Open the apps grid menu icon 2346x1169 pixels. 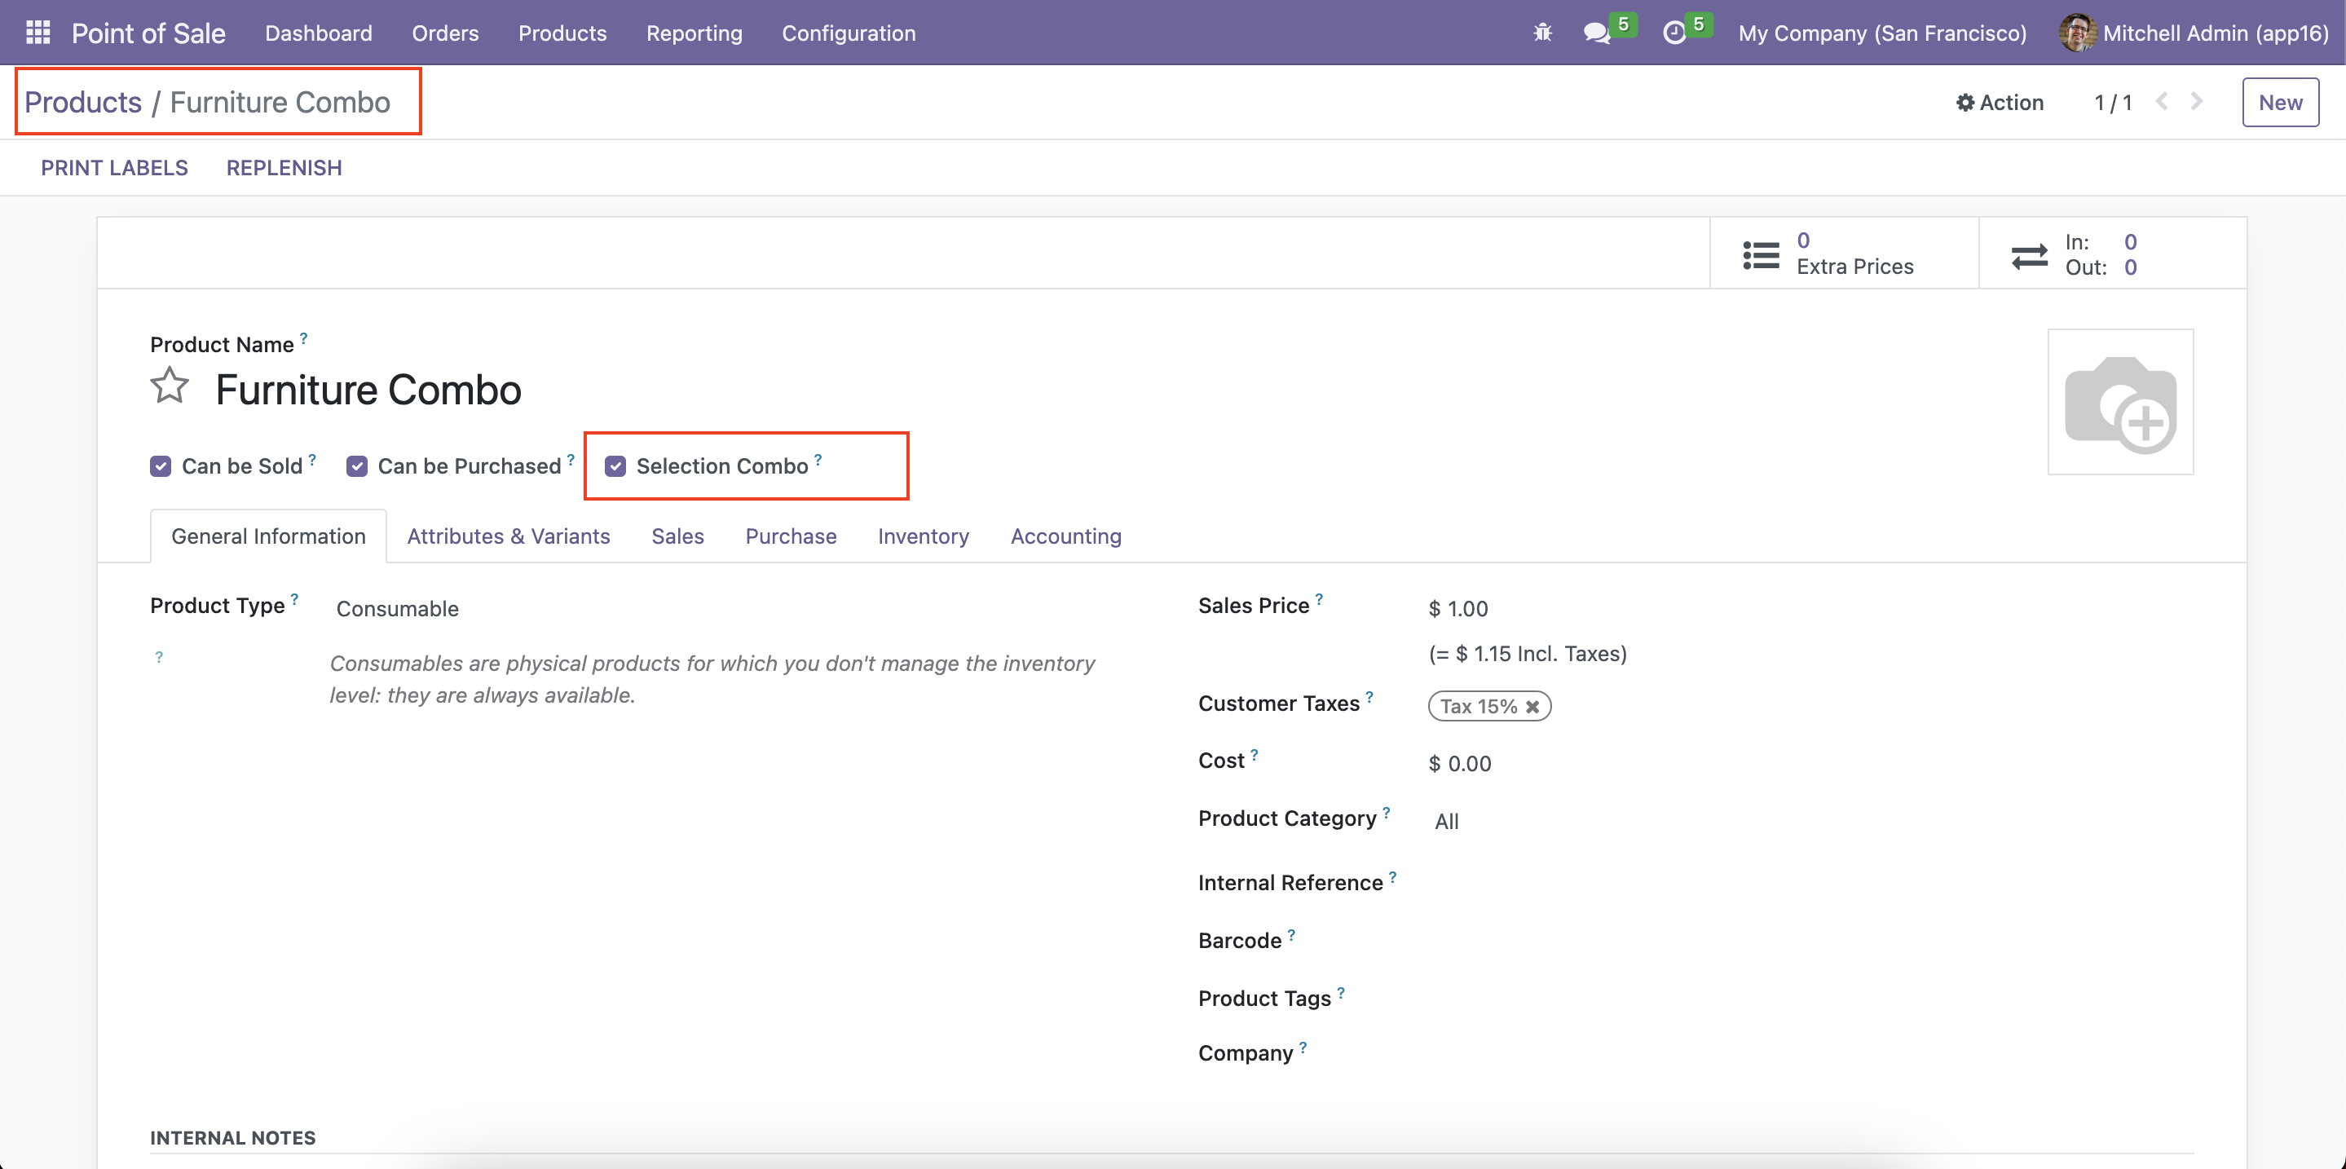37,33
